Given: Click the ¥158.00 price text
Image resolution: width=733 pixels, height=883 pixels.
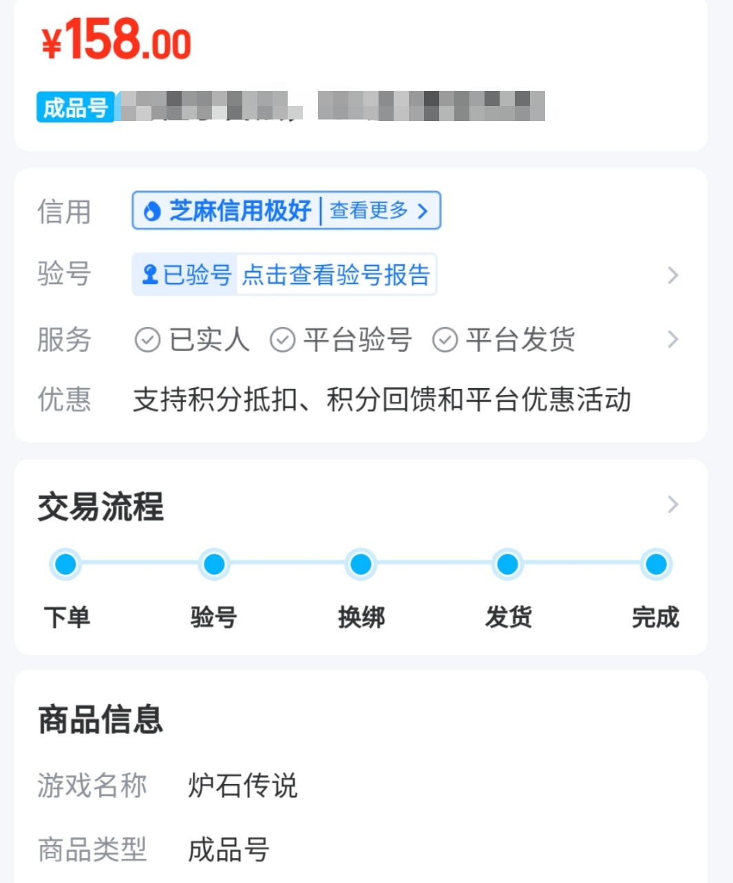Looking at the screenshot, I should coord(116,40).
